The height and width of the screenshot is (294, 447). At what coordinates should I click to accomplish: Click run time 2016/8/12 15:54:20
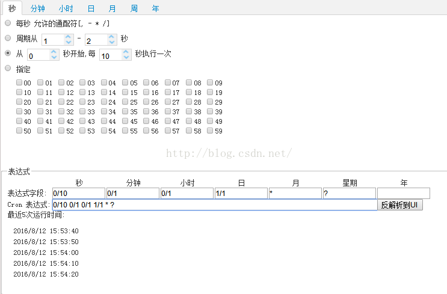coord(46,274)
